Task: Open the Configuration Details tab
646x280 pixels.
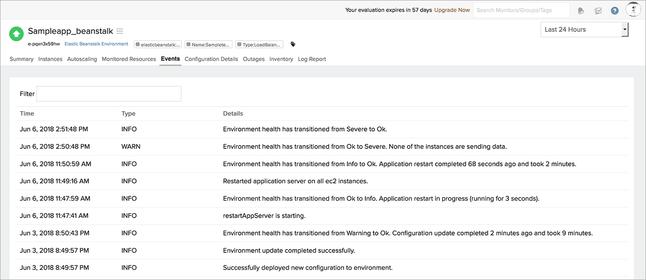Action: (211, 59)
